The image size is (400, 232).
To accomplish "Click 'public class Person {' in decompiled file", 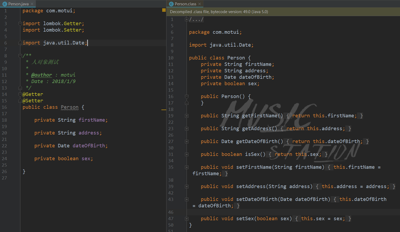I will [x=220, y=58].
